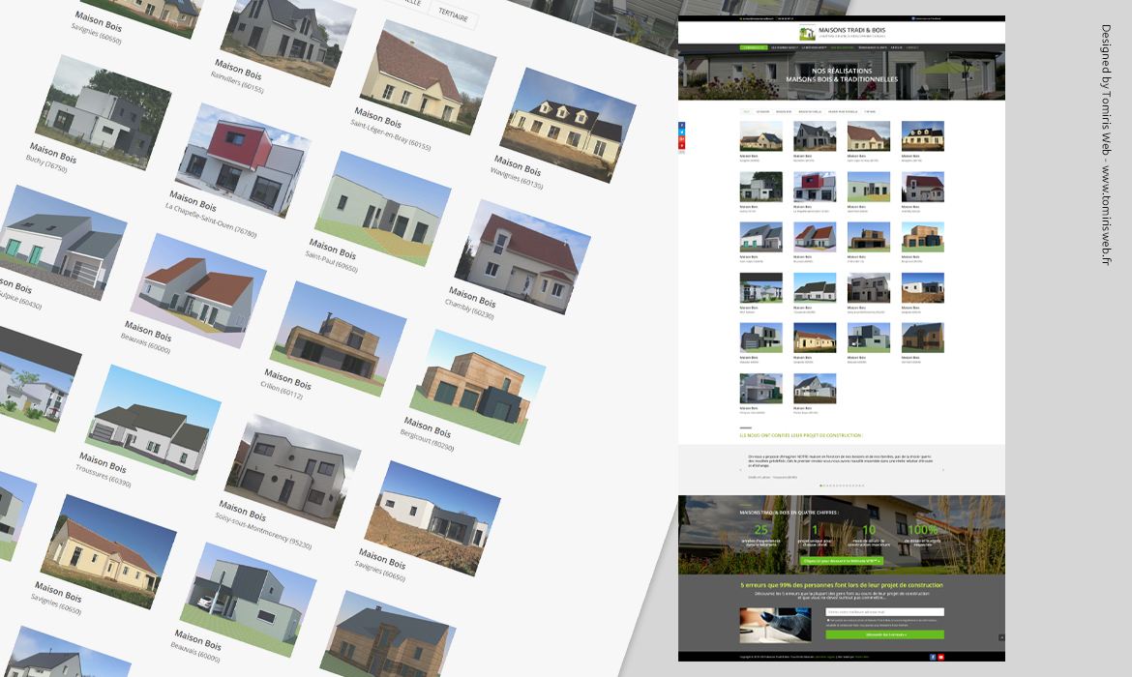Open Rainvillers (60155) house thumbnail in tilted preview
The image size is (1132, 677).
tap(288, 38)
